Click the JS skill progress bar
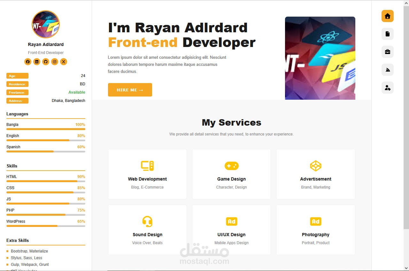The width and height of the screenshot is (409, 271). coord(46,204)
